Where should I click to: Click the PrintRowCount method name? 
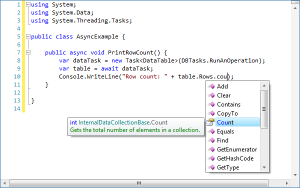[x=131, y=52]
